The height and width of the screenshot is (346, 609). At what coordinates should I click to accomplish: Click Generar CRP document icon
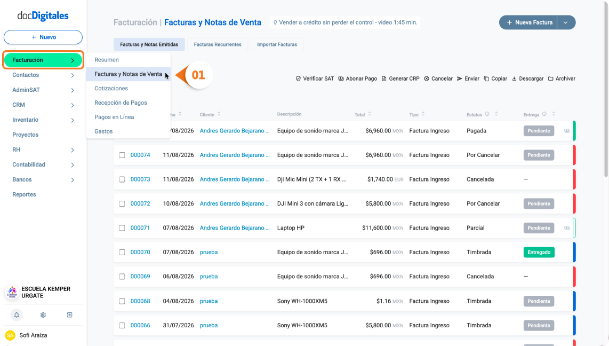click(384, 78)
